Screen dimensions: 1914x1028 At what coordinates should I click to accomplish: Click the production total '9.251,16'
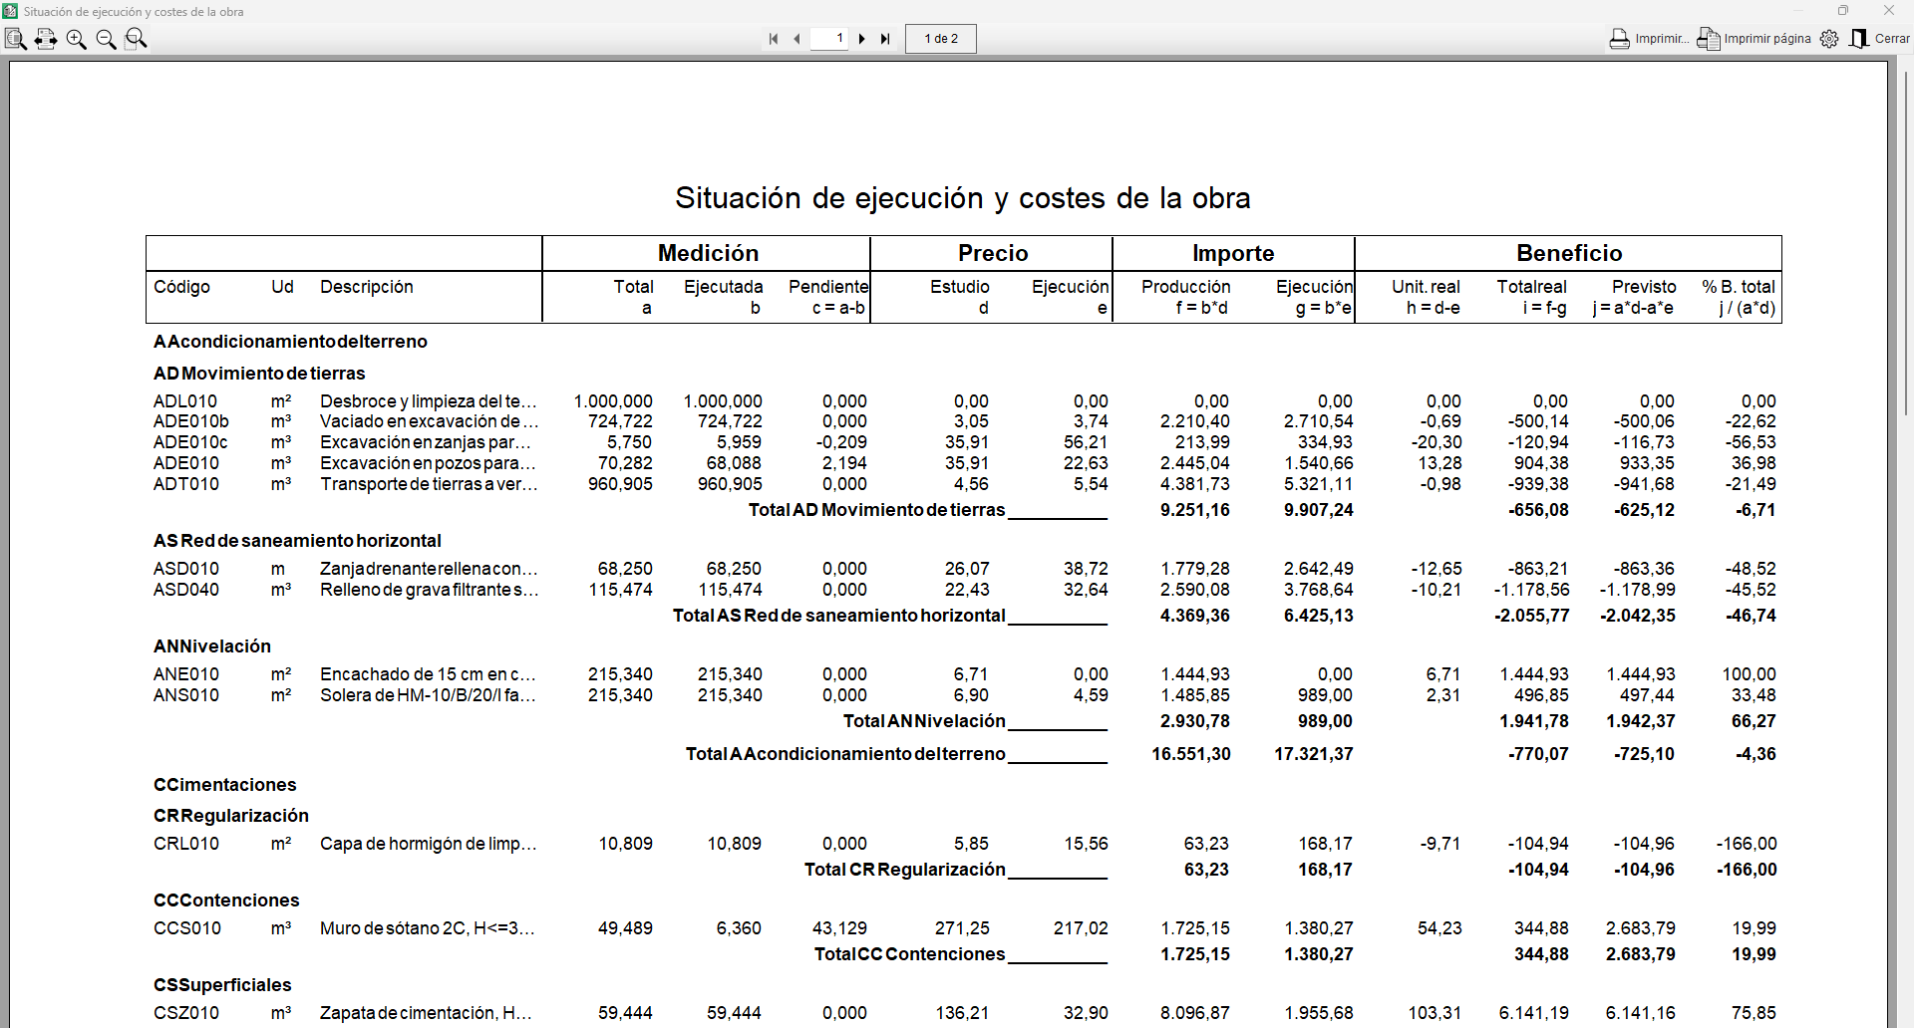(1194, 510)
